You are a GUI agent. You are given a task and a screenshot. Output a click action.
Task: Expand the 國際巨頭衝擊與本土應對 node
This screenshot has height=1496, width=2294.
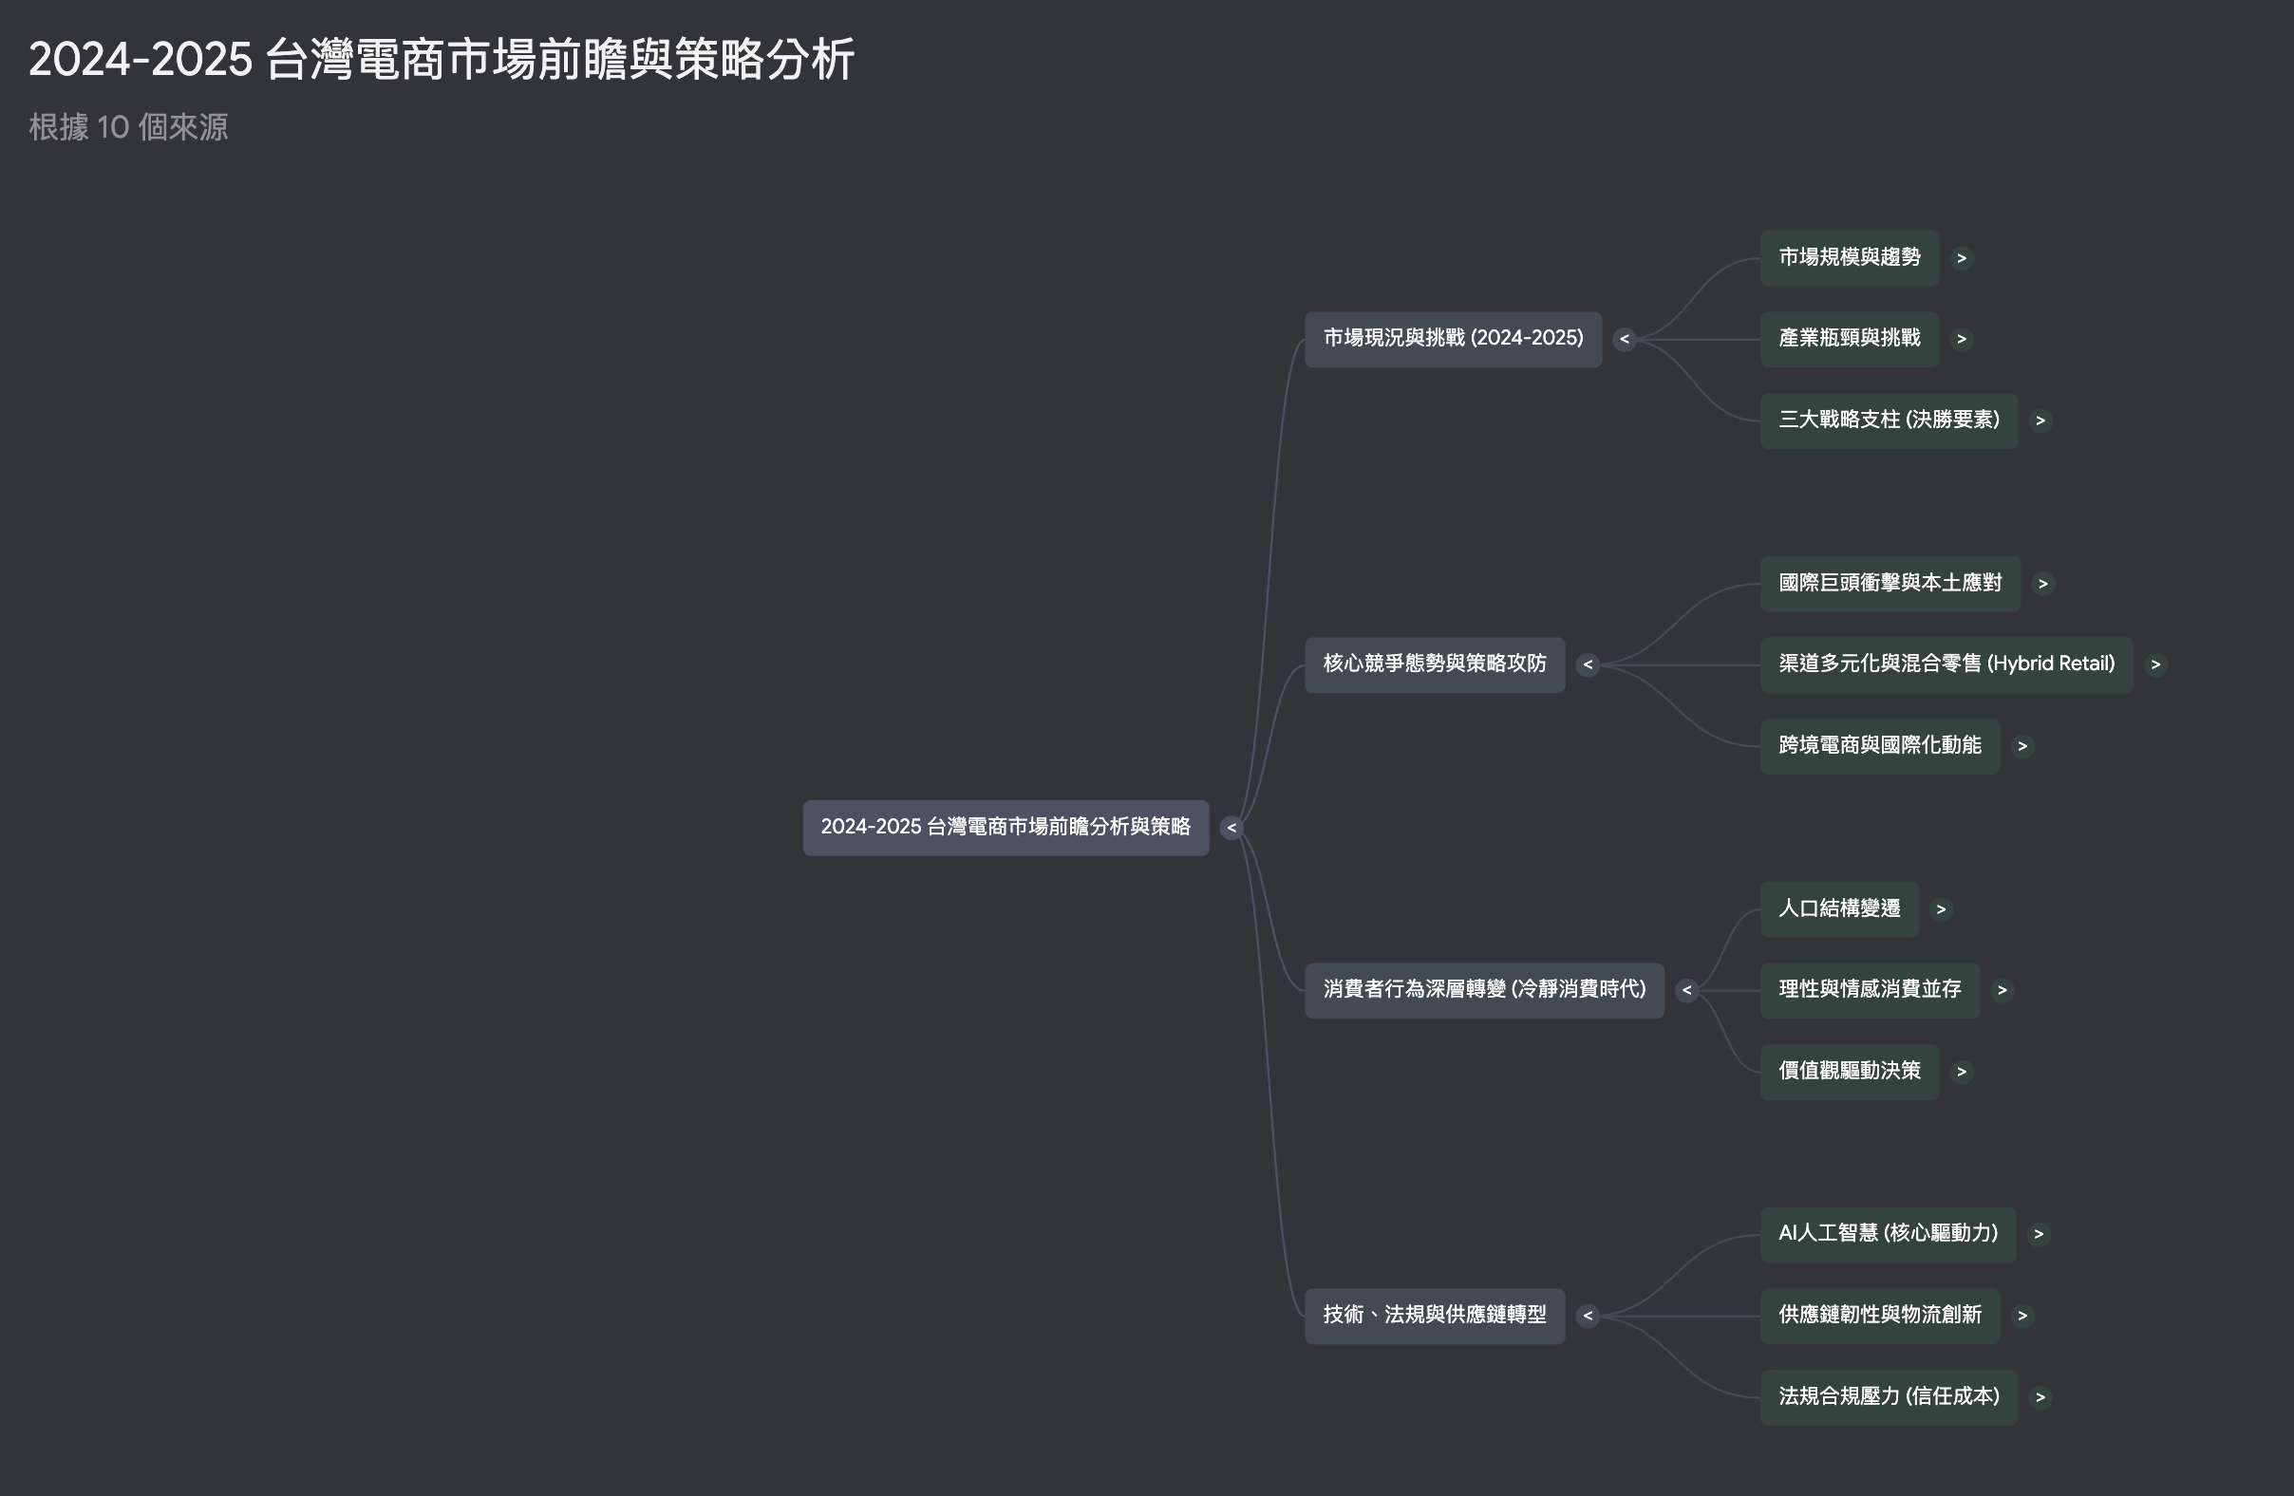pyautogui.click(x=2043, y=583)
